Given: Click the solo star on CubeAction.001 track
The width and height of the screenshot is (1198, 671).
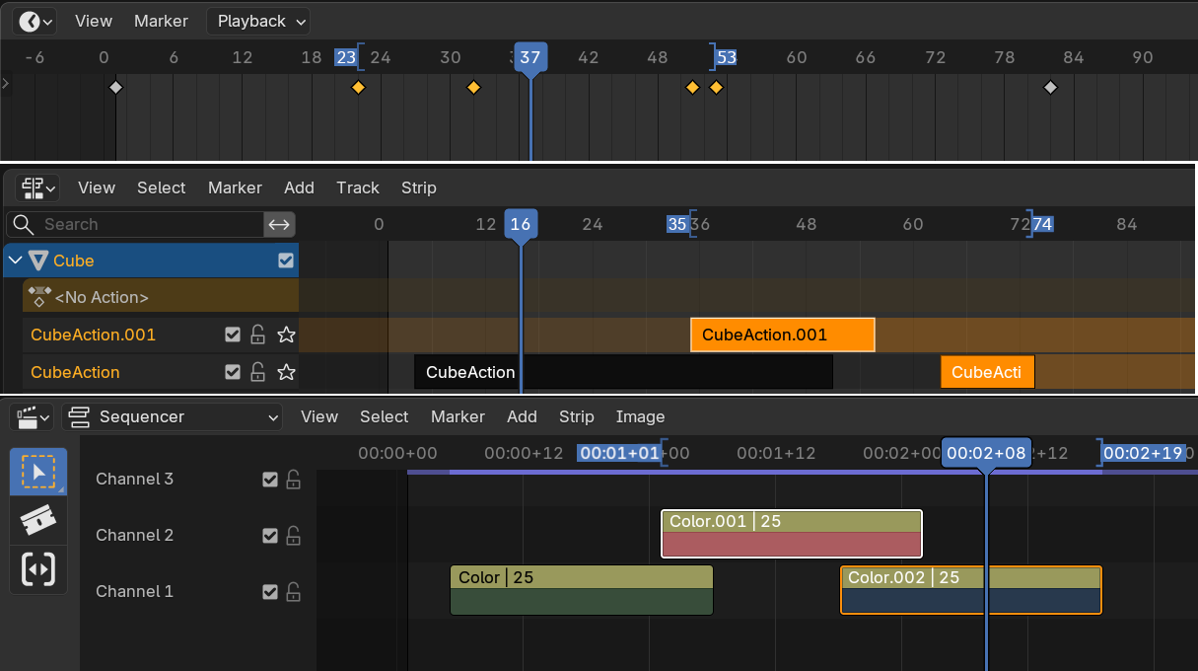Looking at the screenshot, I should pos(286,335).
